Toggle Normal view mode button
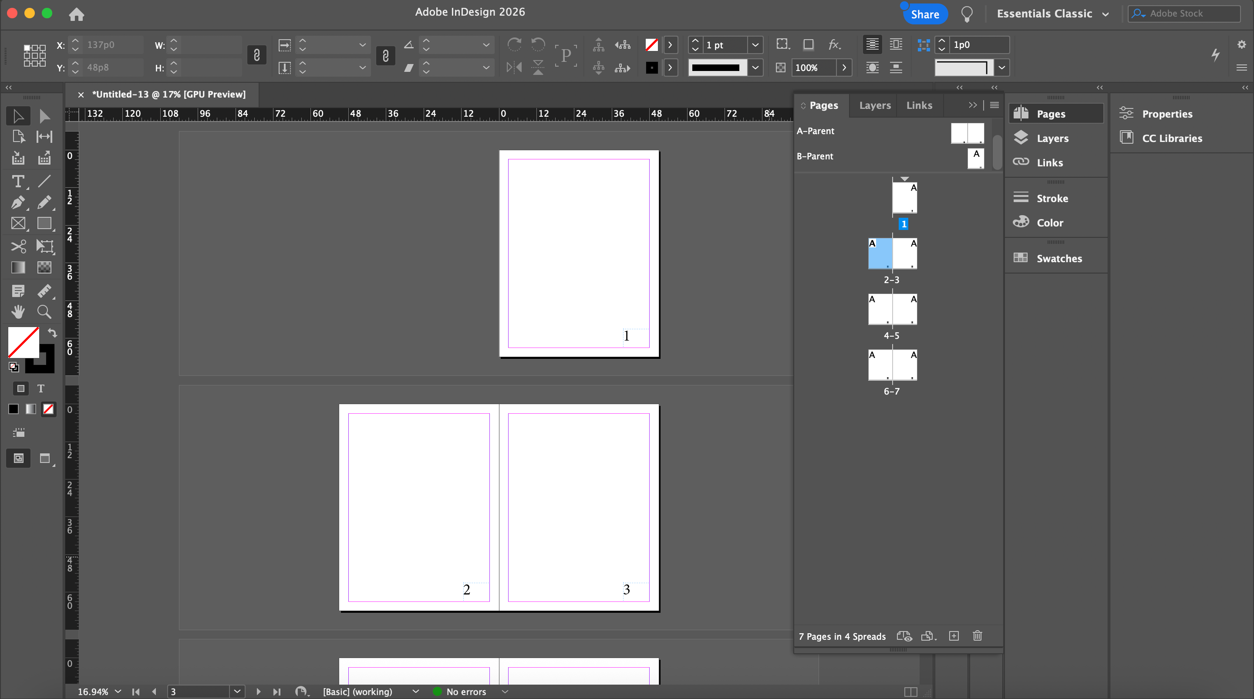Screen dimensions: 1254x699 18,458
